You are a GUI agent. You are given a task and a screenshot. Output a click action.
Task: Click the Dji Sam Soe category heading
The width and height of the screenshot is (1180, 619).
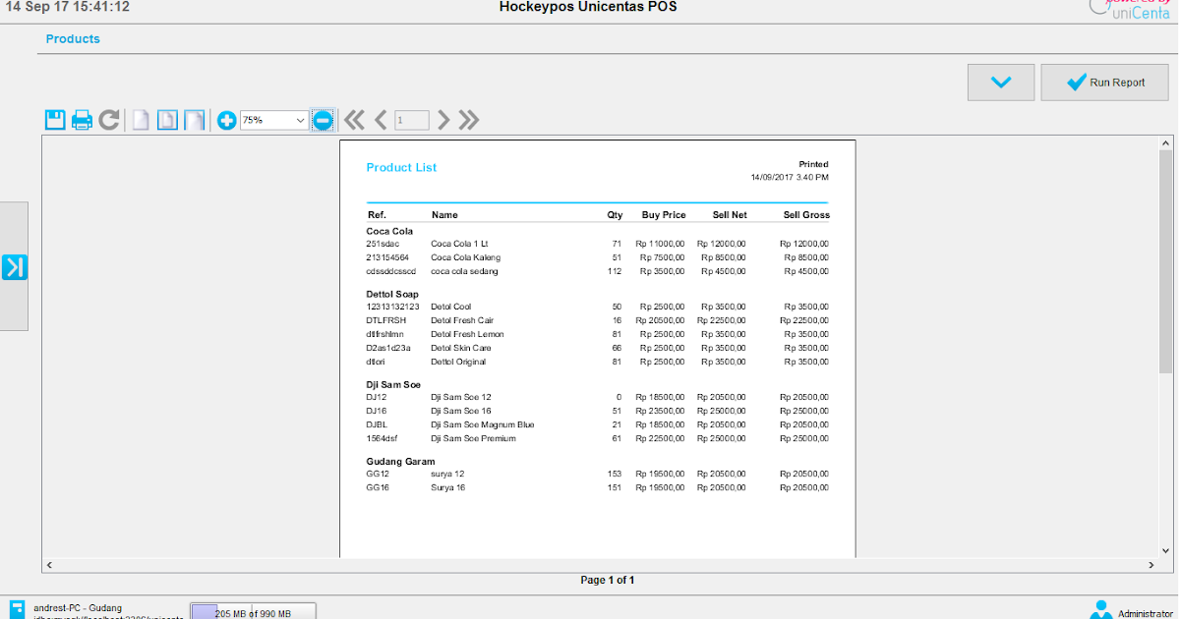(x=393, y=385)
